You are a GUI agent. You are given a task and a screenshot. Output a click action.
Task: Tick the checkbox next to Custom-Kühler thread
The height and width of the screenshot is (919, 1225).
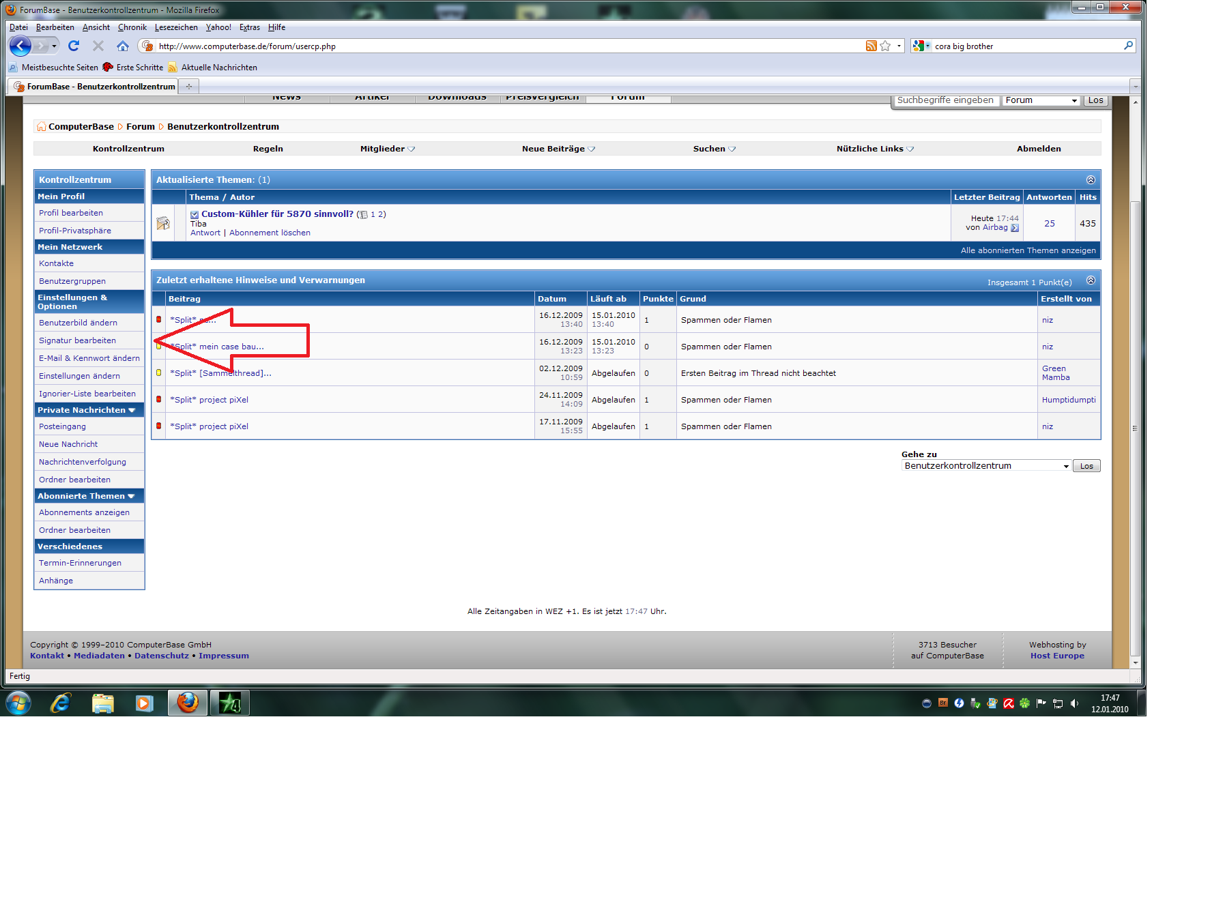(x=194, y=214)
